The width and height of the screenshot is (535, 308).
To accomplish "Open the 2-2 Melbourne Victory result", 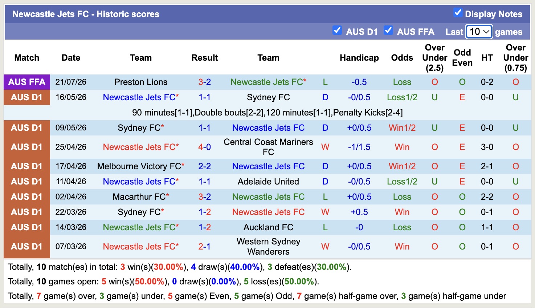I will coord(205,166).
